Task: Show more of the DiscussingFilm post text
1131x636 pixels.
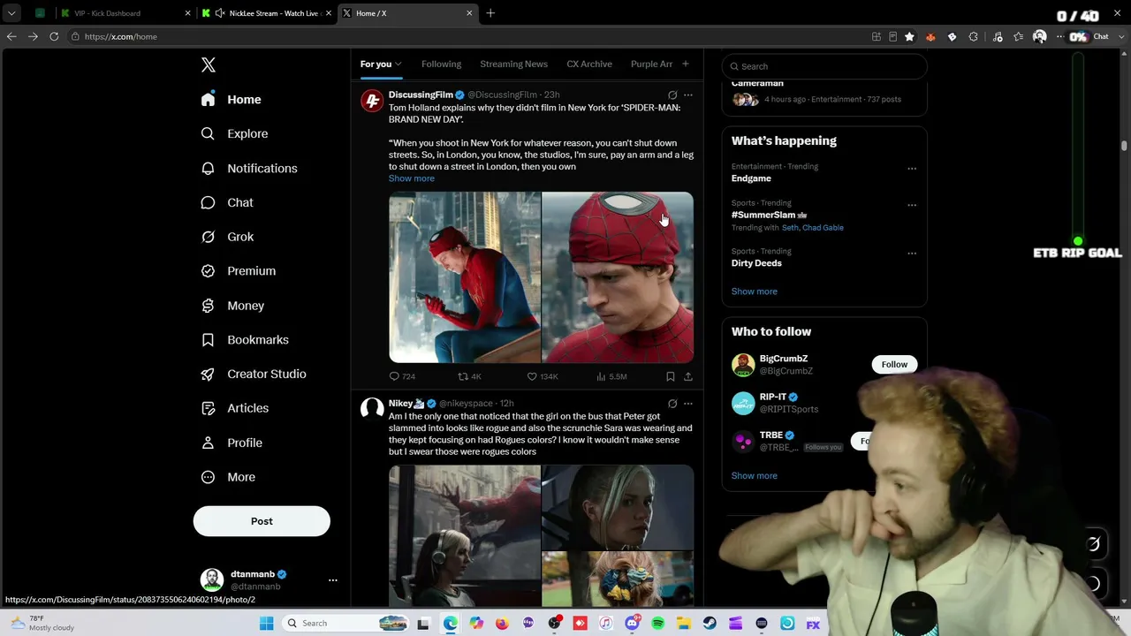Action: coord(412,178)
